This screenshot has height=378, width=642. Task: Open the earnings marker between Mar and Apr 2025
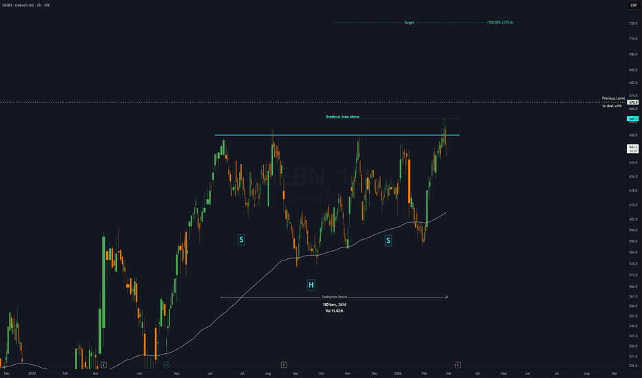click(x=103, y=365)
